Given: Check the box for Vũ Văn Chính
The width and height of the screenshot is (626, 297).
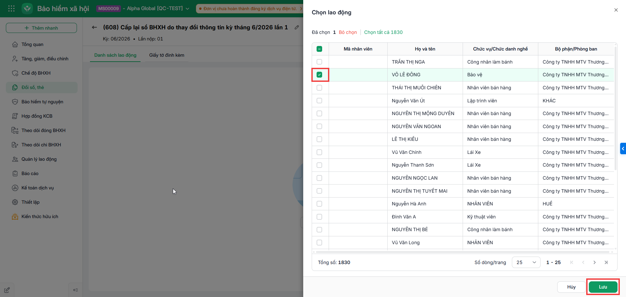Looking at the screenshot, I should (319, 152).
